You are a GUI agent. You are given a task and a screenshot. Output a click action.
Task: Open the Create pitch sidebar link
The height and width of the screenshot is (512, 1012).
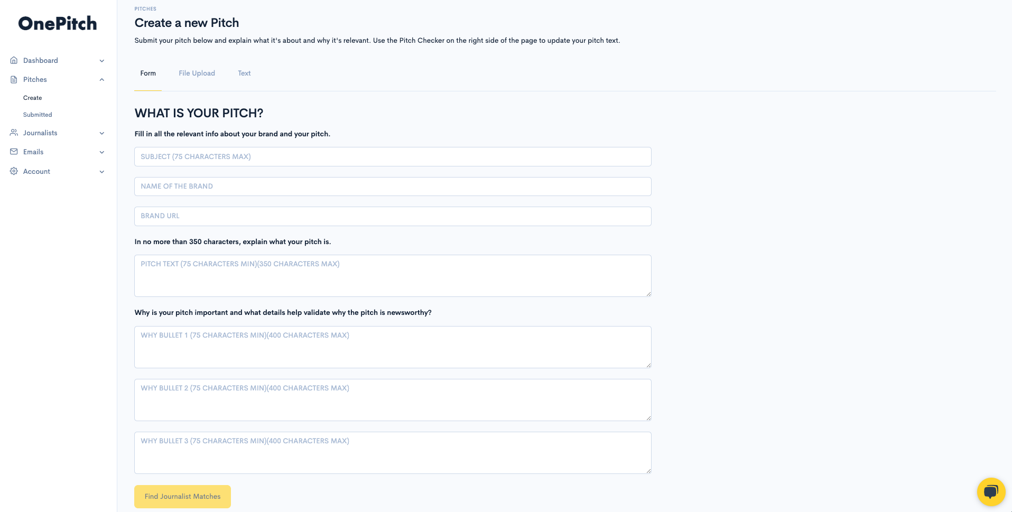tap(33, 98)
